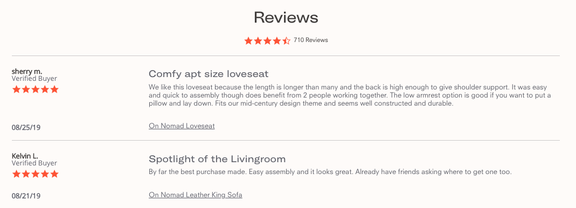Screen dimensions: 576x208
Task: Click the first star in sherry m.'s rating
Action: point(16,89)
